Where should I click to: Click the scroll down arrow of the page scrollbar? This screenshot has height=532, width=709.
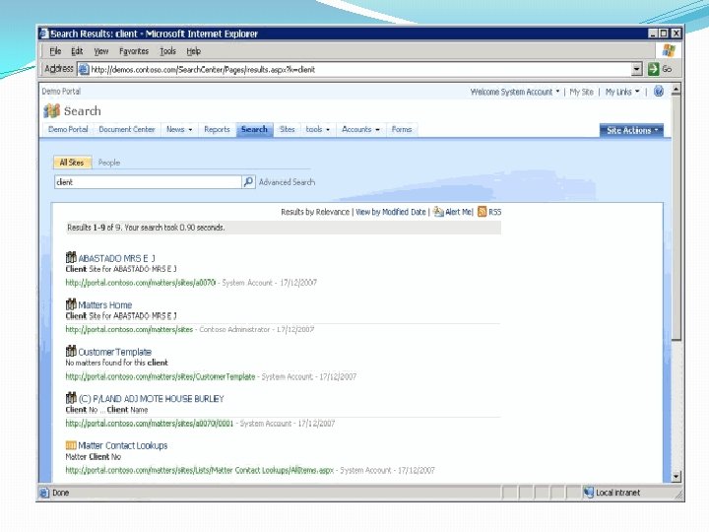pos(676,477)
